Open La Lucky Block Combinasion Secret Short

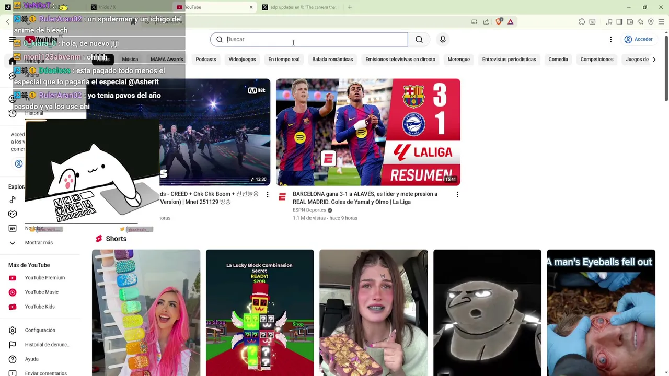260,312
